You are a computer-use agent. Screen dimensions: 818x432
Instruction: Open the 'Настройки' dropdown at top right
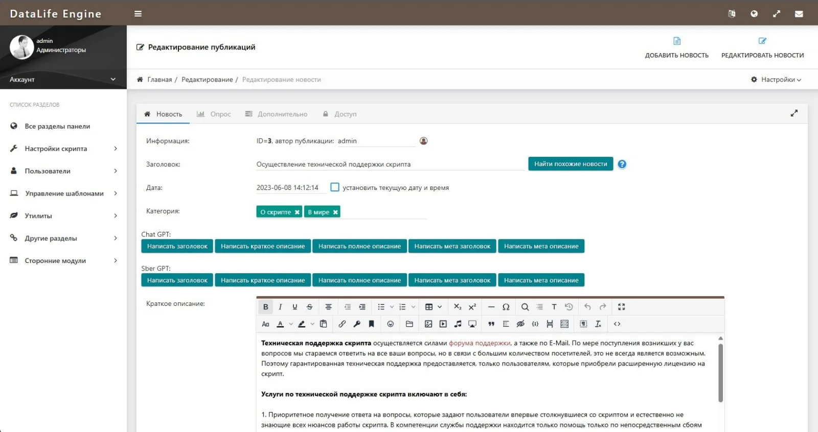(x=776, y=80)
